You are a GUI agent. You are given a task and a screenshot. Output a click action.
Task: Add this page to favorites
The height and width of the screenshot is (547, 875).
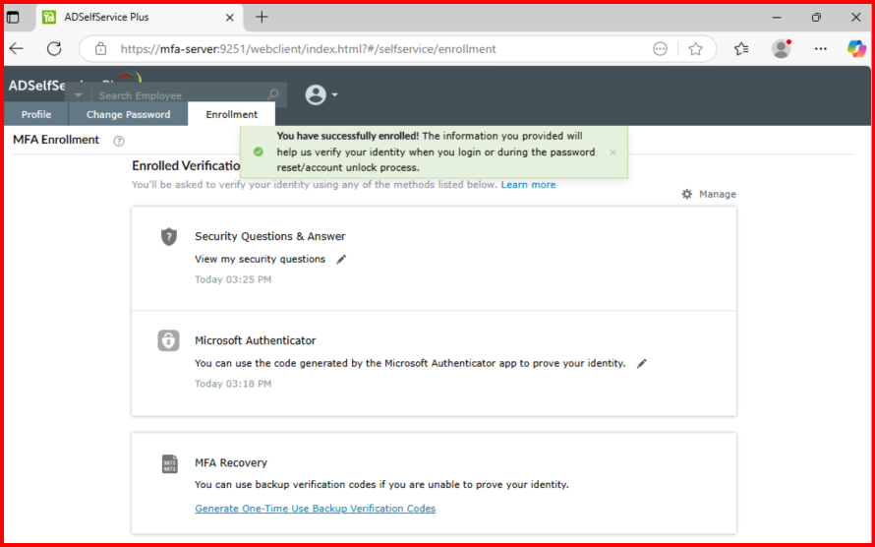(x=695, y=49)
